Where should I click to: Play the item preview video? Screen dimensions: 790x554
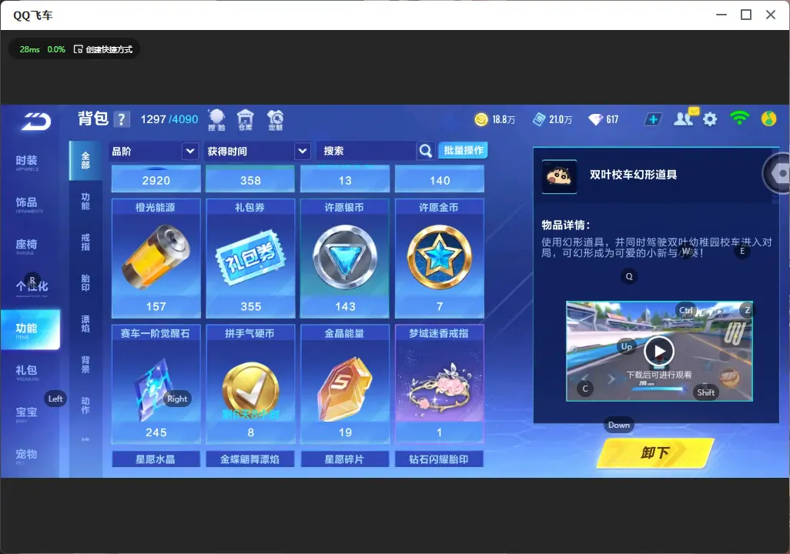[659, 351]
